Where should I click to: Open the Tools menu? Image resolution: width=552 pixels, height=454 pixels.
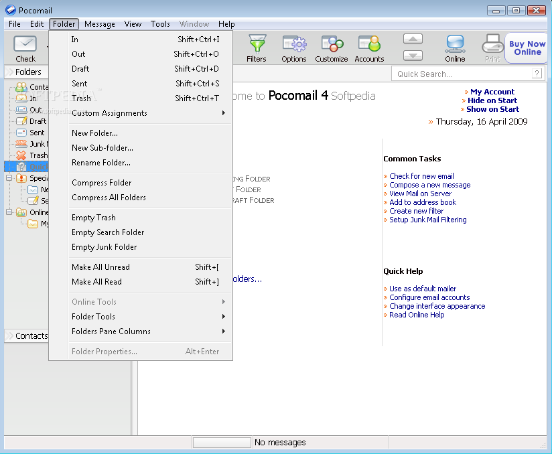coord(160,24)
